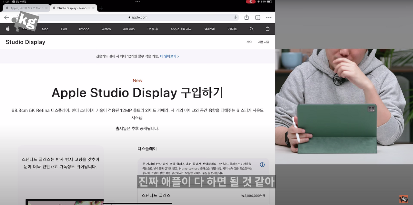Image resolution: width=413 pixels, height=205 pixels.
Task: Tap the screen recording indicator
Action: [251, 2]
